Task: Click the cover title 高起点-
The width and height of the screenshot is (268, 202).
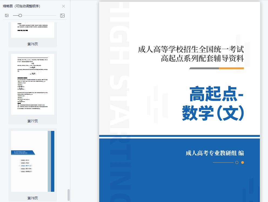Action: pos(217,94)
